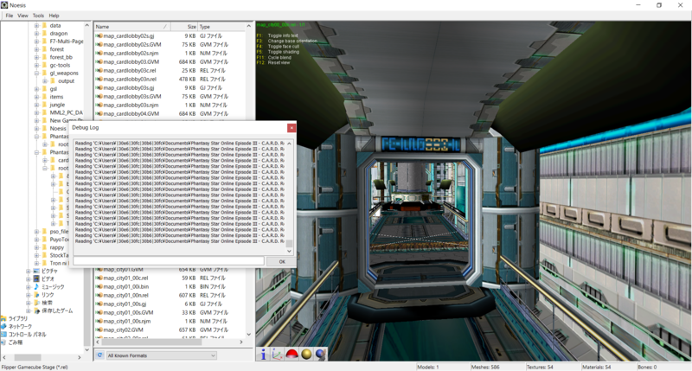Close the Debug Log dialog with red X
The width and height of the screenshot is (692, 371).
[x=292, y=127]
